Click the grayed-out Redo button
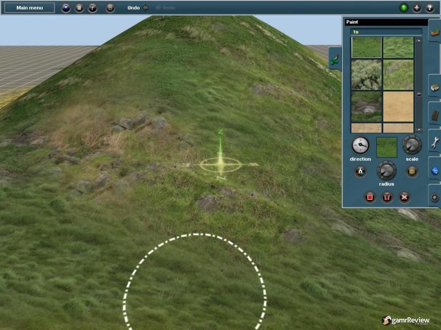Viewport: 441px width, 330px height. tap(165, 8)
